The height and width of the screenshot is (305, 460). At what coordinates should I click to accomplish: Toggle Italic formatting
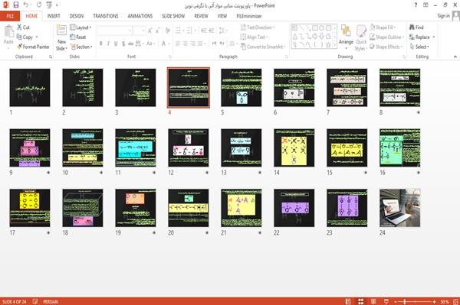pos(108,44)
